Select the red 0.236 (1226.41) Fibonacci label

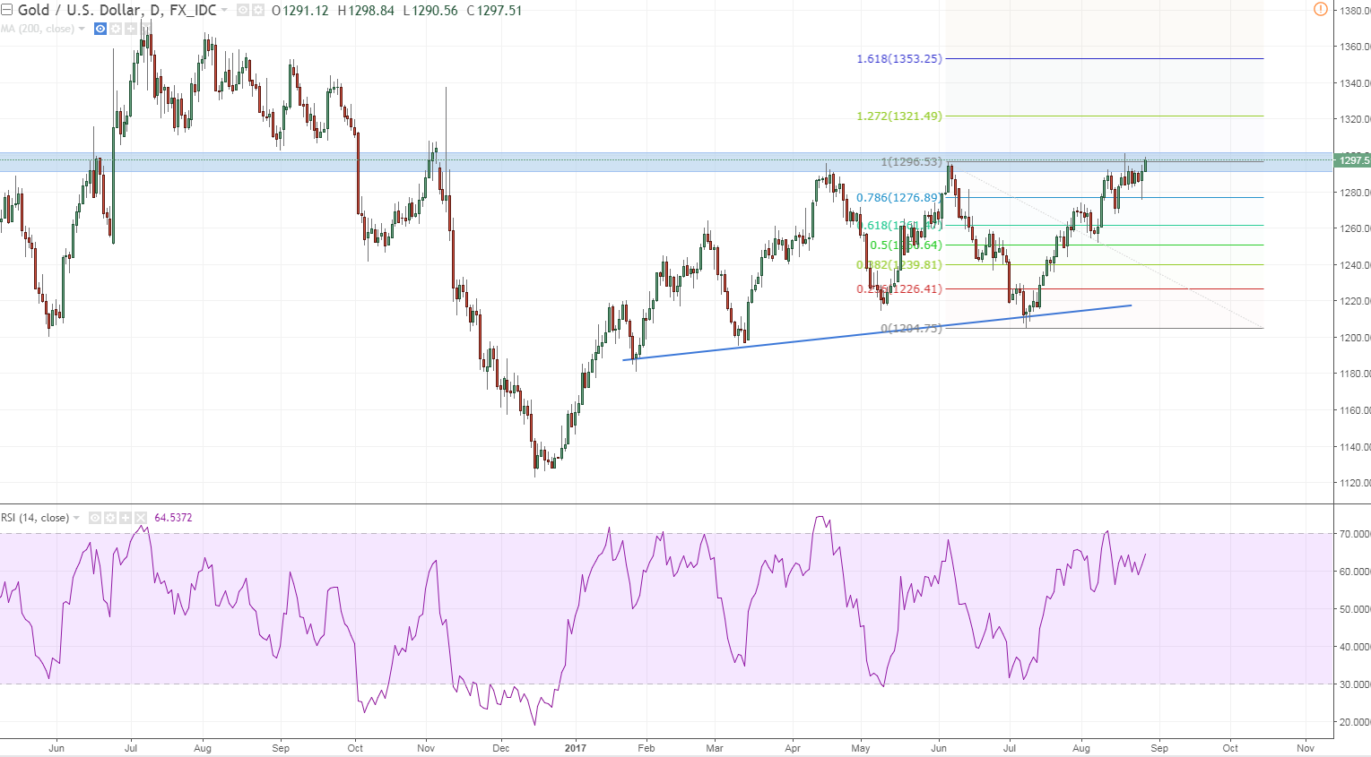pyautogui.click(x=899, y=288)
